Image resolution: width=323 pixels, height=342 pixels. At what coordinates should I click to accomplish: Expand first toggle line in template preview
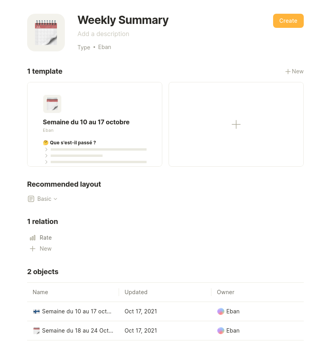pyautogui.click(x=46, y=149)
